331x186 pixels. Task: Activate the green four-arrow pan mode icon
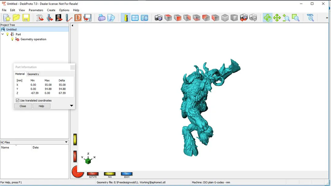click(x=277, y=18)
